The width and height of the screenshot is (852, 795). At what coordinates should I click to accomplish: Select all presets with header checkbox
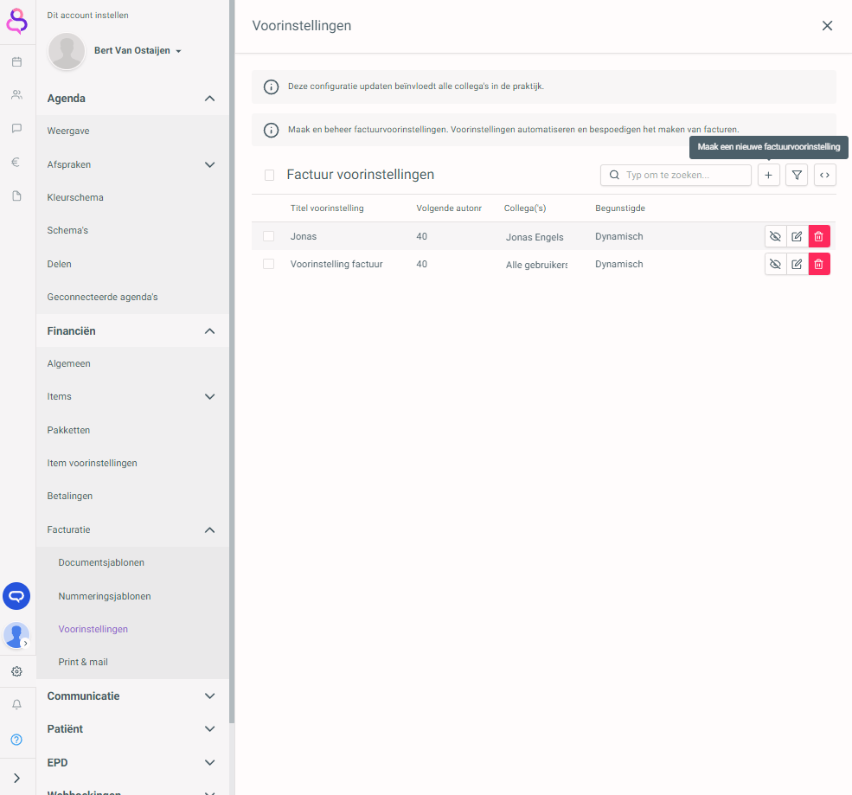point(270,175)
